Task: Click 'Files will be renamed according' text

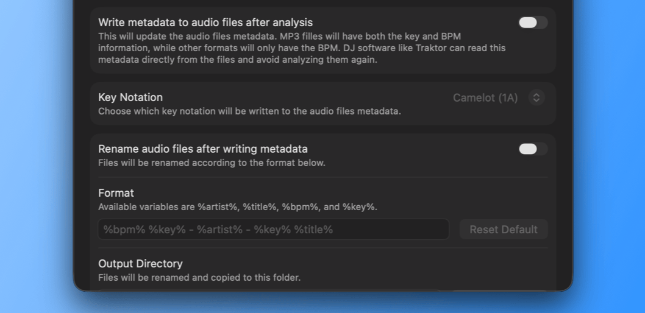Action: click(x=212, y=163)
